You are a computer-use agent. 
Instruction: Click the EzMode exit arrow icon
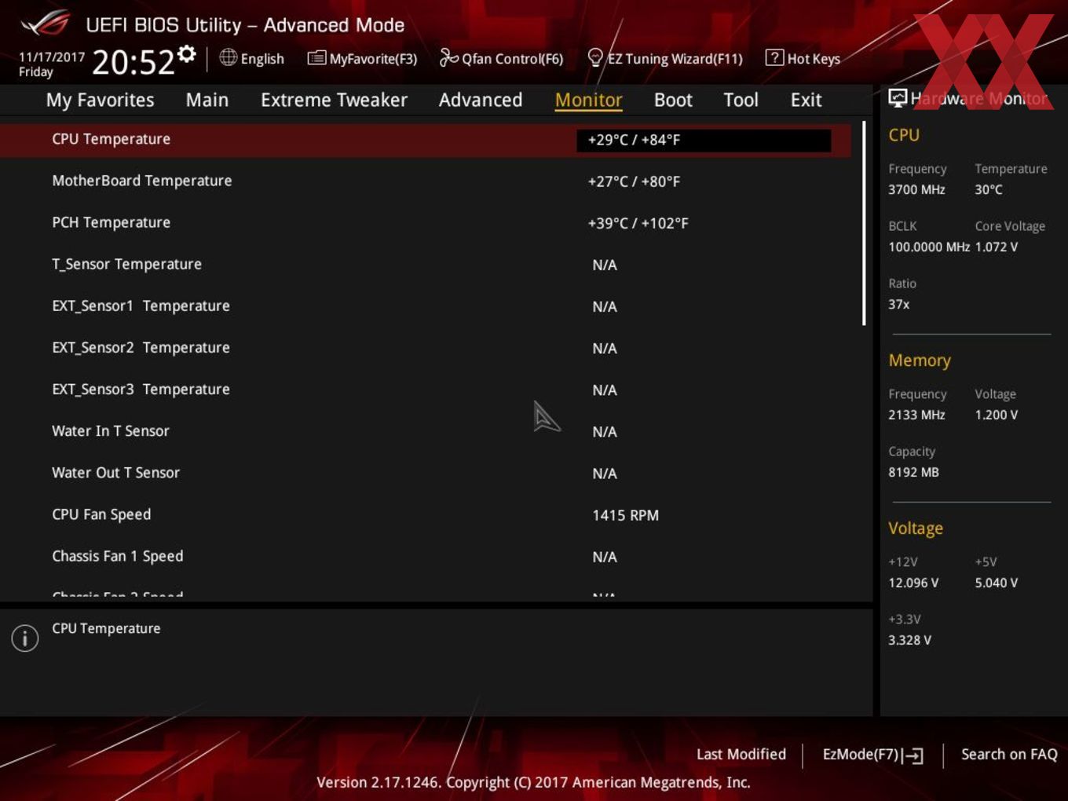(x=913, y=755)
